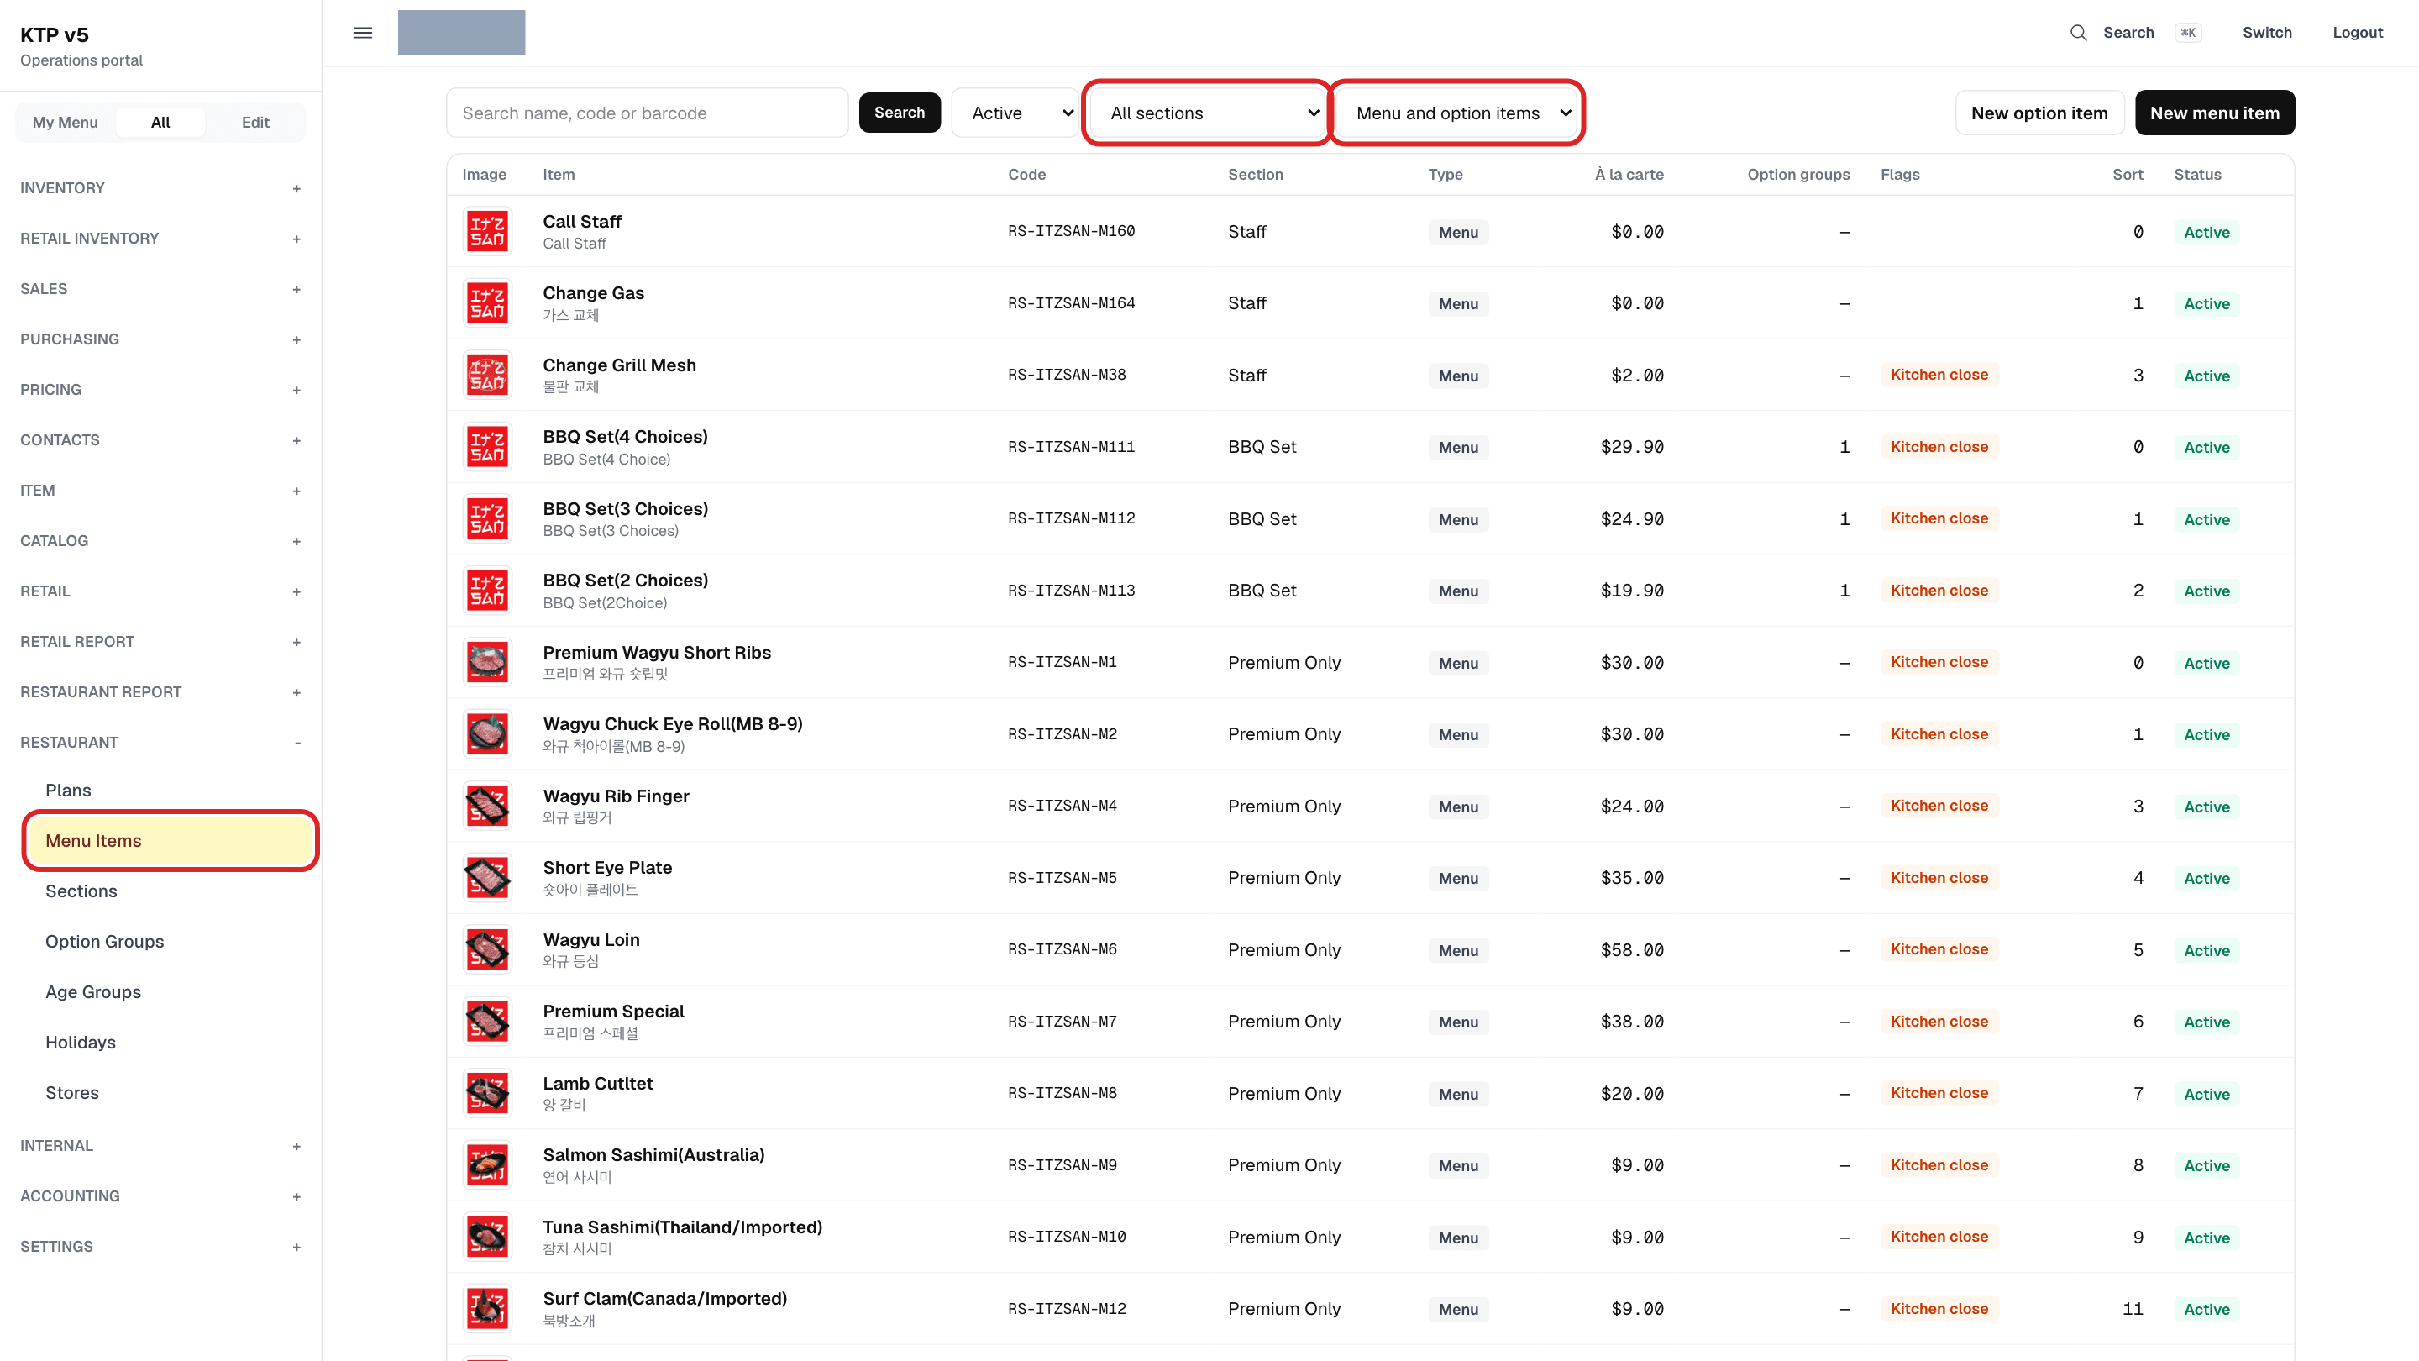Click the black Search button

tap(899, 113)
